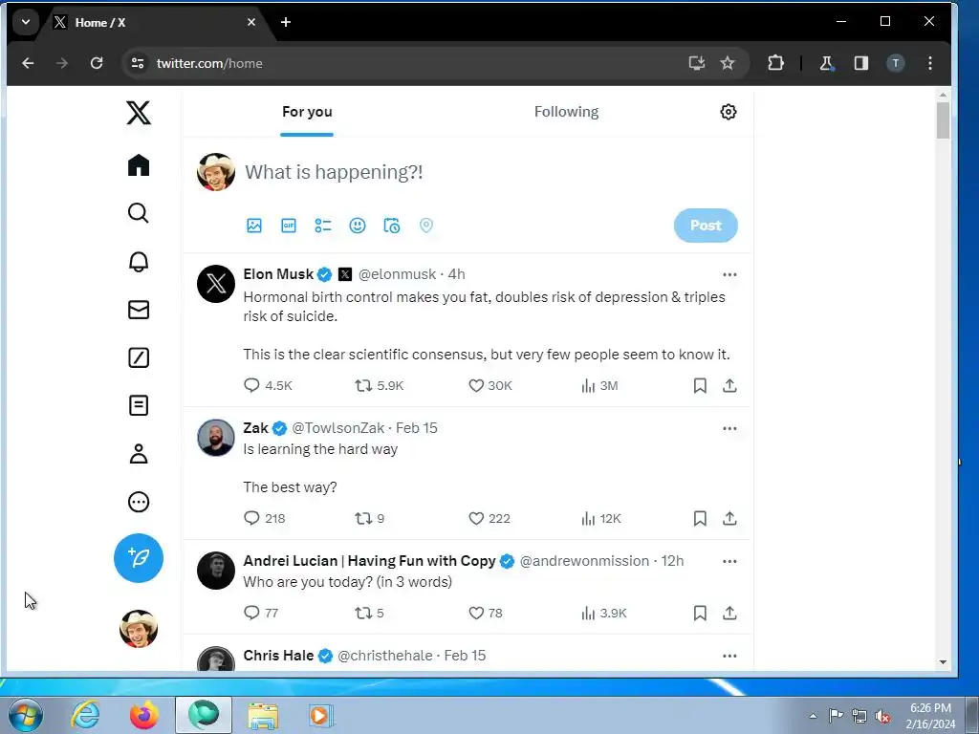This screenshot has height=734, width=979.
Task: Click the blue compose post feather button
Action: pos(138,558)
